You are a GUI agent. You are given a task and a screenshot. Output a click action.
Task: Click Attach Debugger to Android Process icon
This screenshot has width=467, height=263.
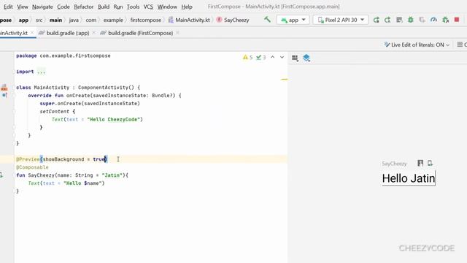tap(446, 20)
